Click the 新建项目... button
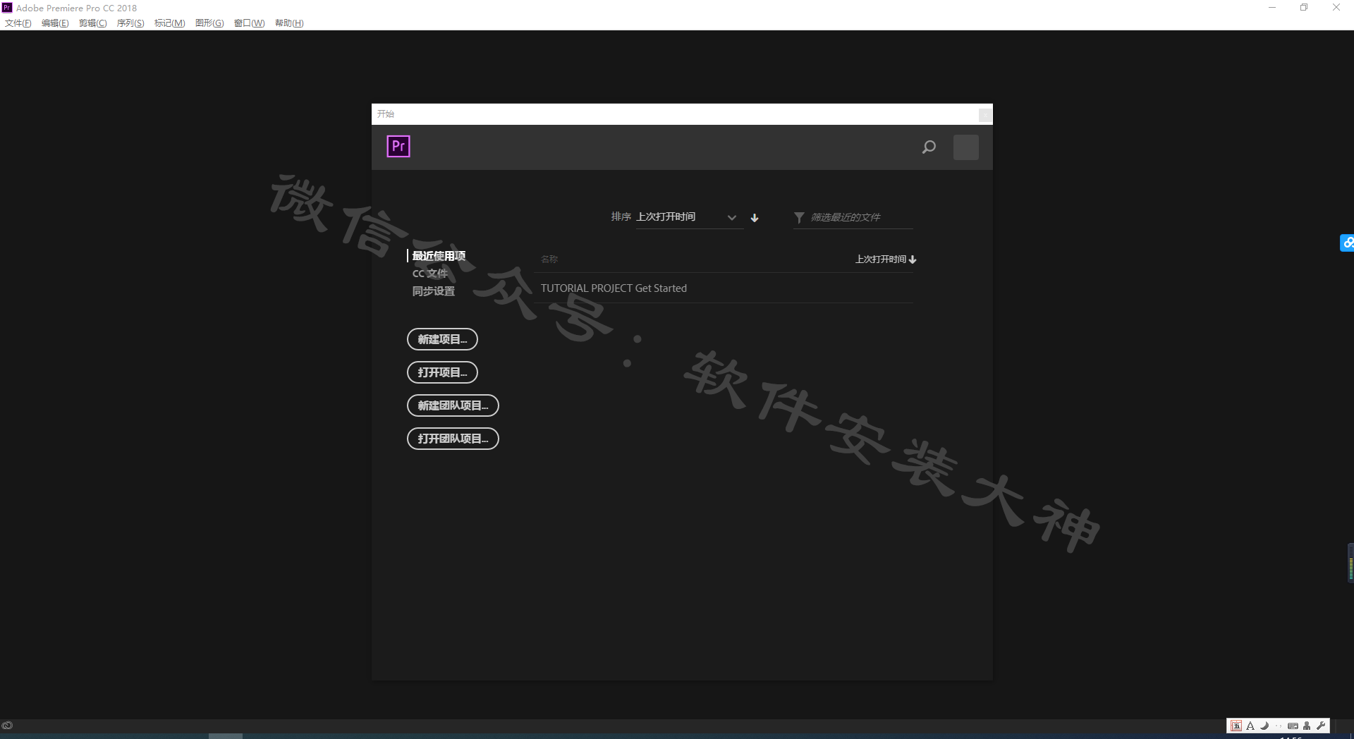Viewport: 1354px width, 739px height. coord(442,339)
